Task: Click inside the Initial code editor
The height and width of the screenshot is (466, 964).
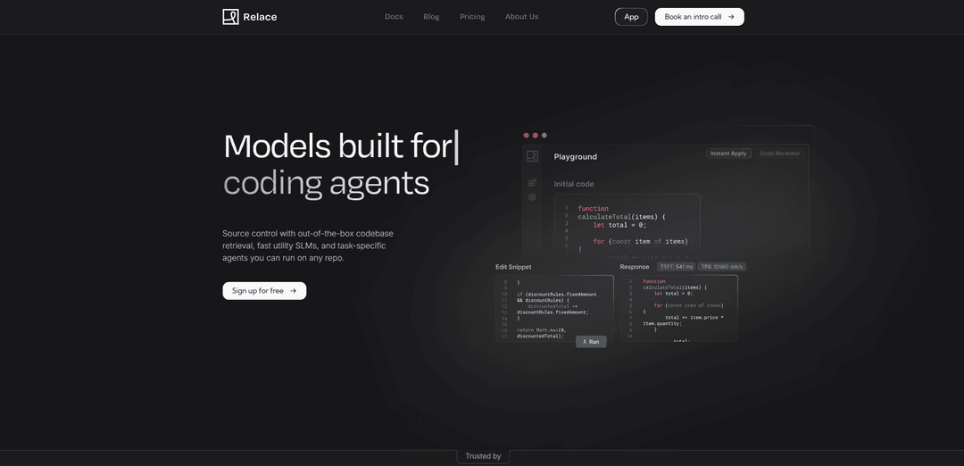Action: (x=627, y=226)
